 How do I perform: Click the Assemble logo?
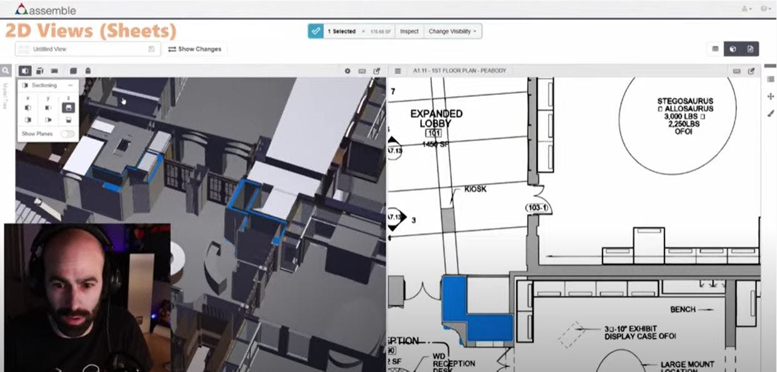pyautogui.click(x=45, y=9)
